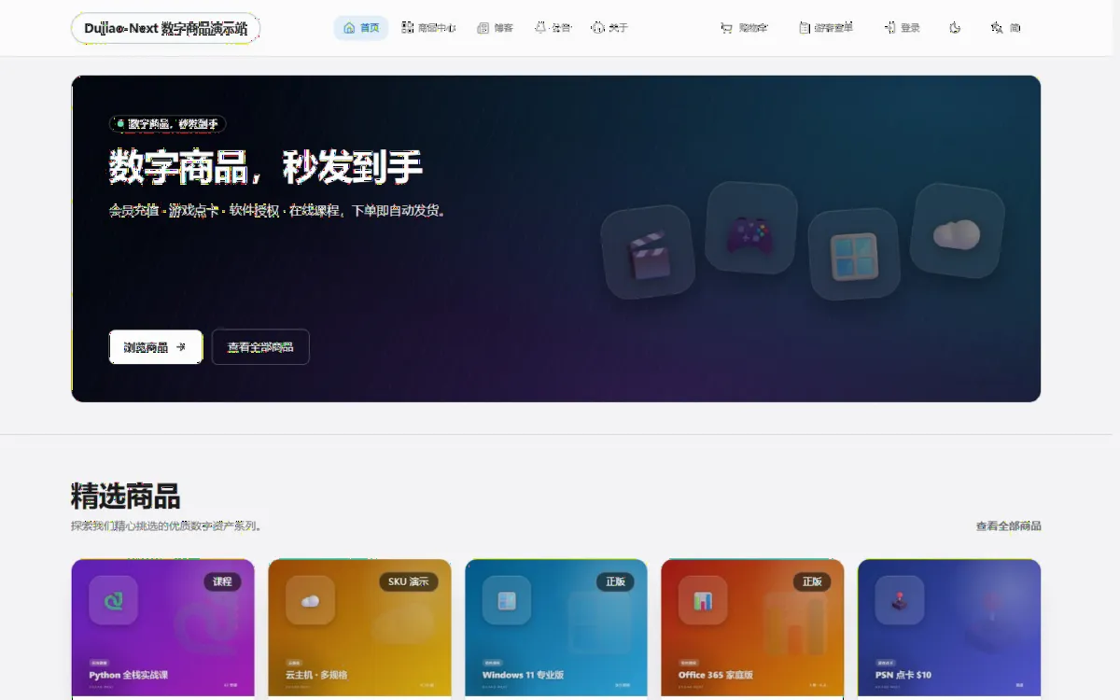The image size is (1120, 700).
Task: Click 查看全部商品 link beside 精选商品
Action: pyautogui.click(x=1008, y=526)
